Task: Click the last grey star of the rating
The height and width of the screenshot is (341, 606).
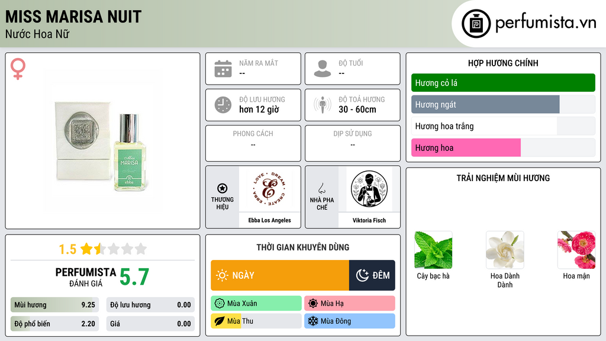Action: pyautogui.click(x=141, y=249)
